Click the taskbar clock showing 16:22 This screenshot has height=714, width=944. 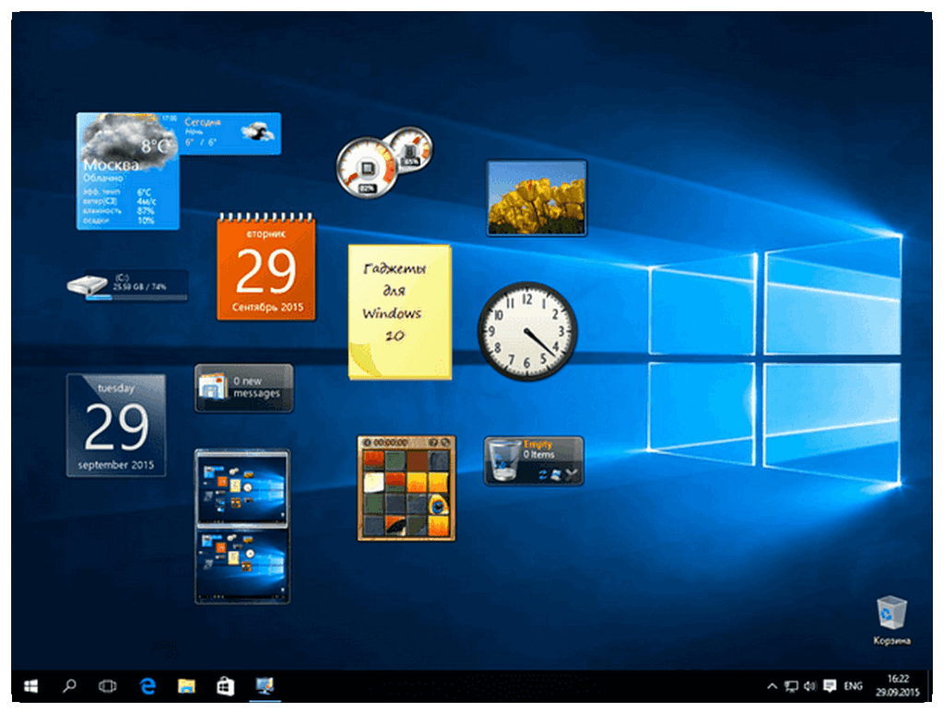pyautogui.click(x=898, y=685)
